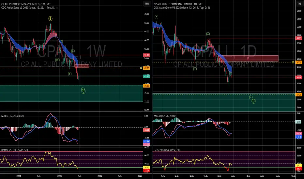The width and height of the screenshot is (304, 179).
Task: Click the 47.25 orange price label on daily axis
Action: pyautogui.click(x=299, y=62)
